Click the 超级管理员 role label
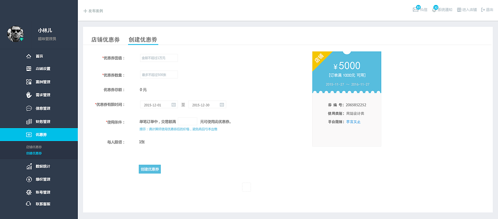This screenshot has height=219, width=498. (47, 39)
